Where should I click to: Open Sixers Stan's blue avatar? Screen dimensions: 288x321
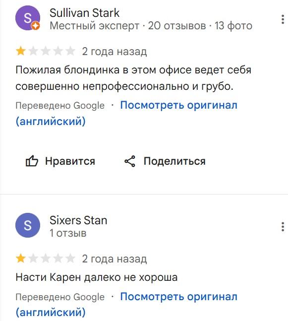pyautogui.click(x=28, y=225)
